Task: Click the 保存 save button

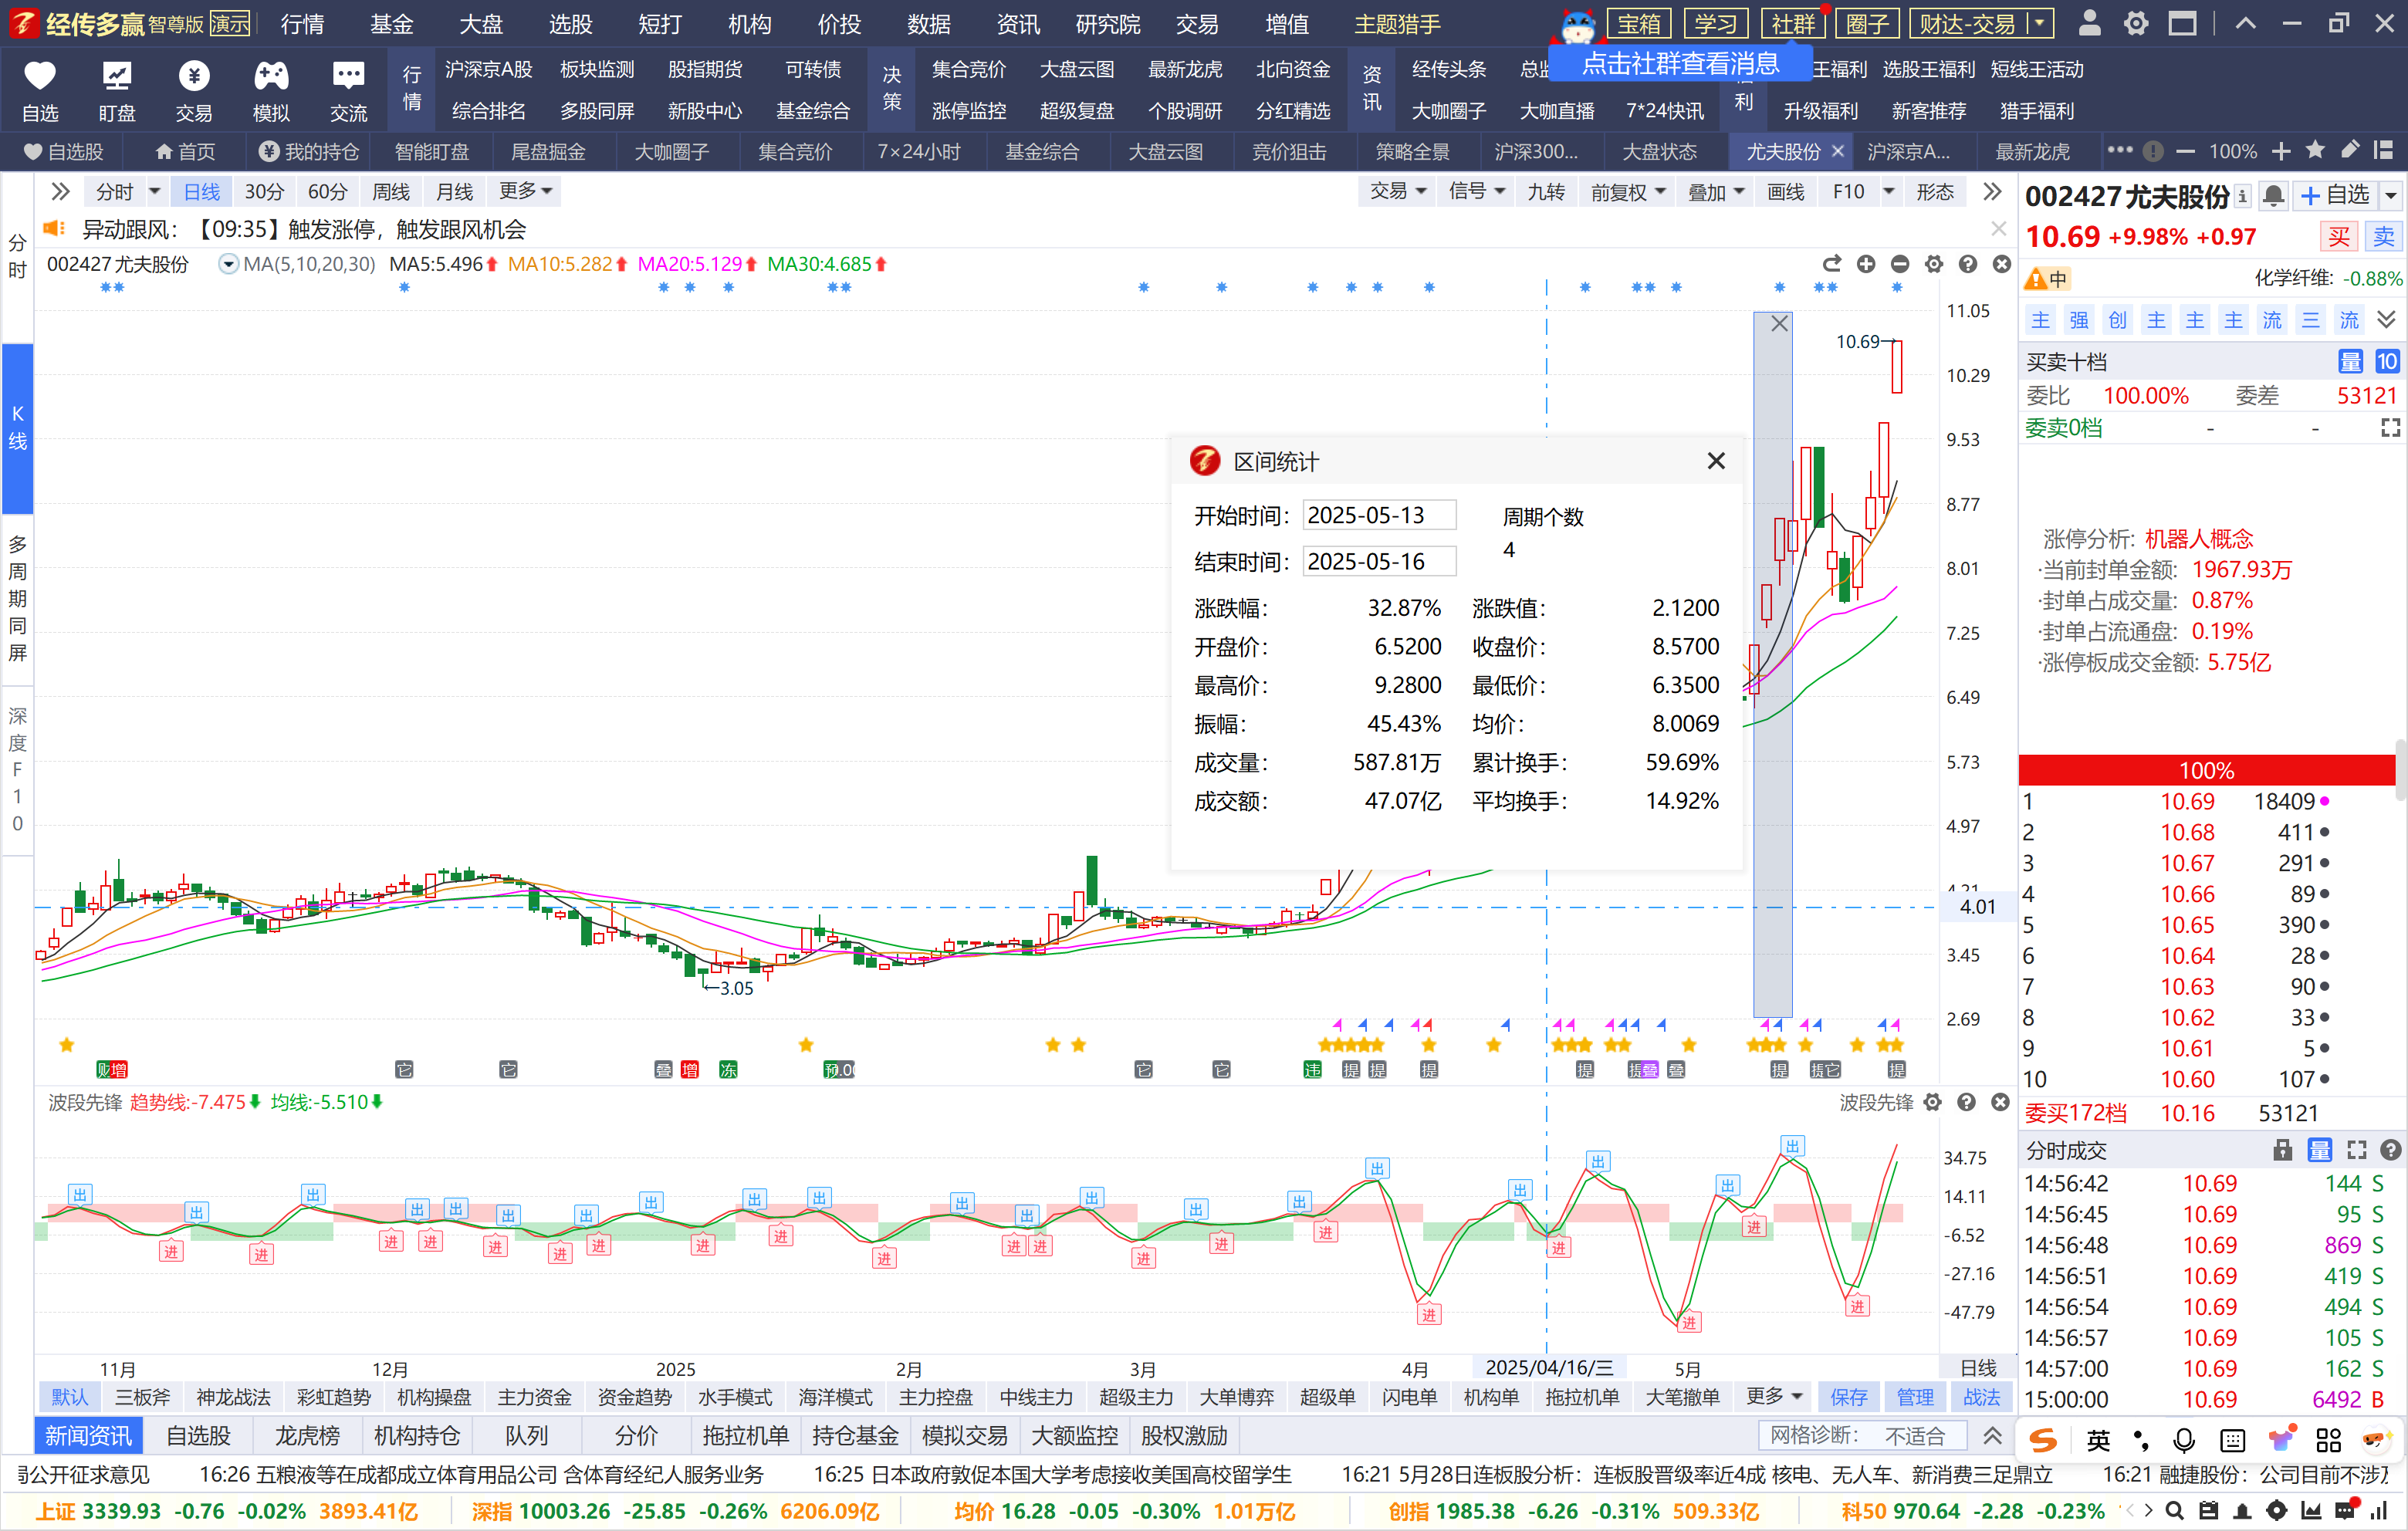Action: [1848, 1397]
